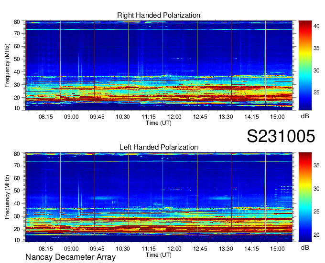Image resolution: width=325 pixels, height=263 pixels.
Task: Click the 30 dB value on Left Handed color bar
Action: point(316,189)
